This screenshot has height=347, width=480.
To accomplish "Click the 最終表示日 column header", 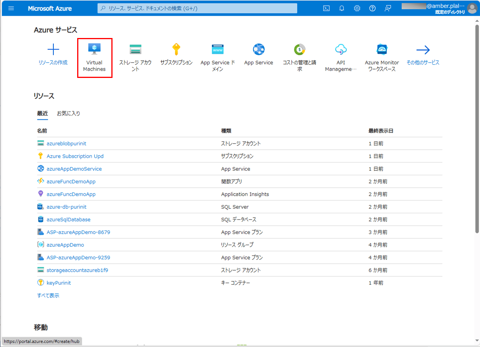I will pyautogui.click(x=381, y=131).
